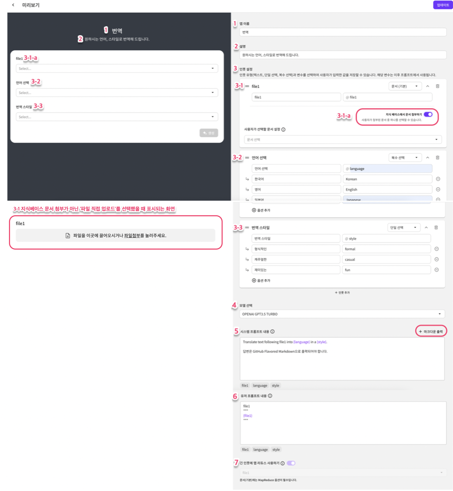Click info icon beside 유저 프롬프트 내용
This screenshot has width=453, height=491.
270,396
